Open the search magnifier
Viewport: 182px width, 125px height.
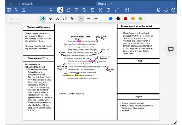coord(16,10)
